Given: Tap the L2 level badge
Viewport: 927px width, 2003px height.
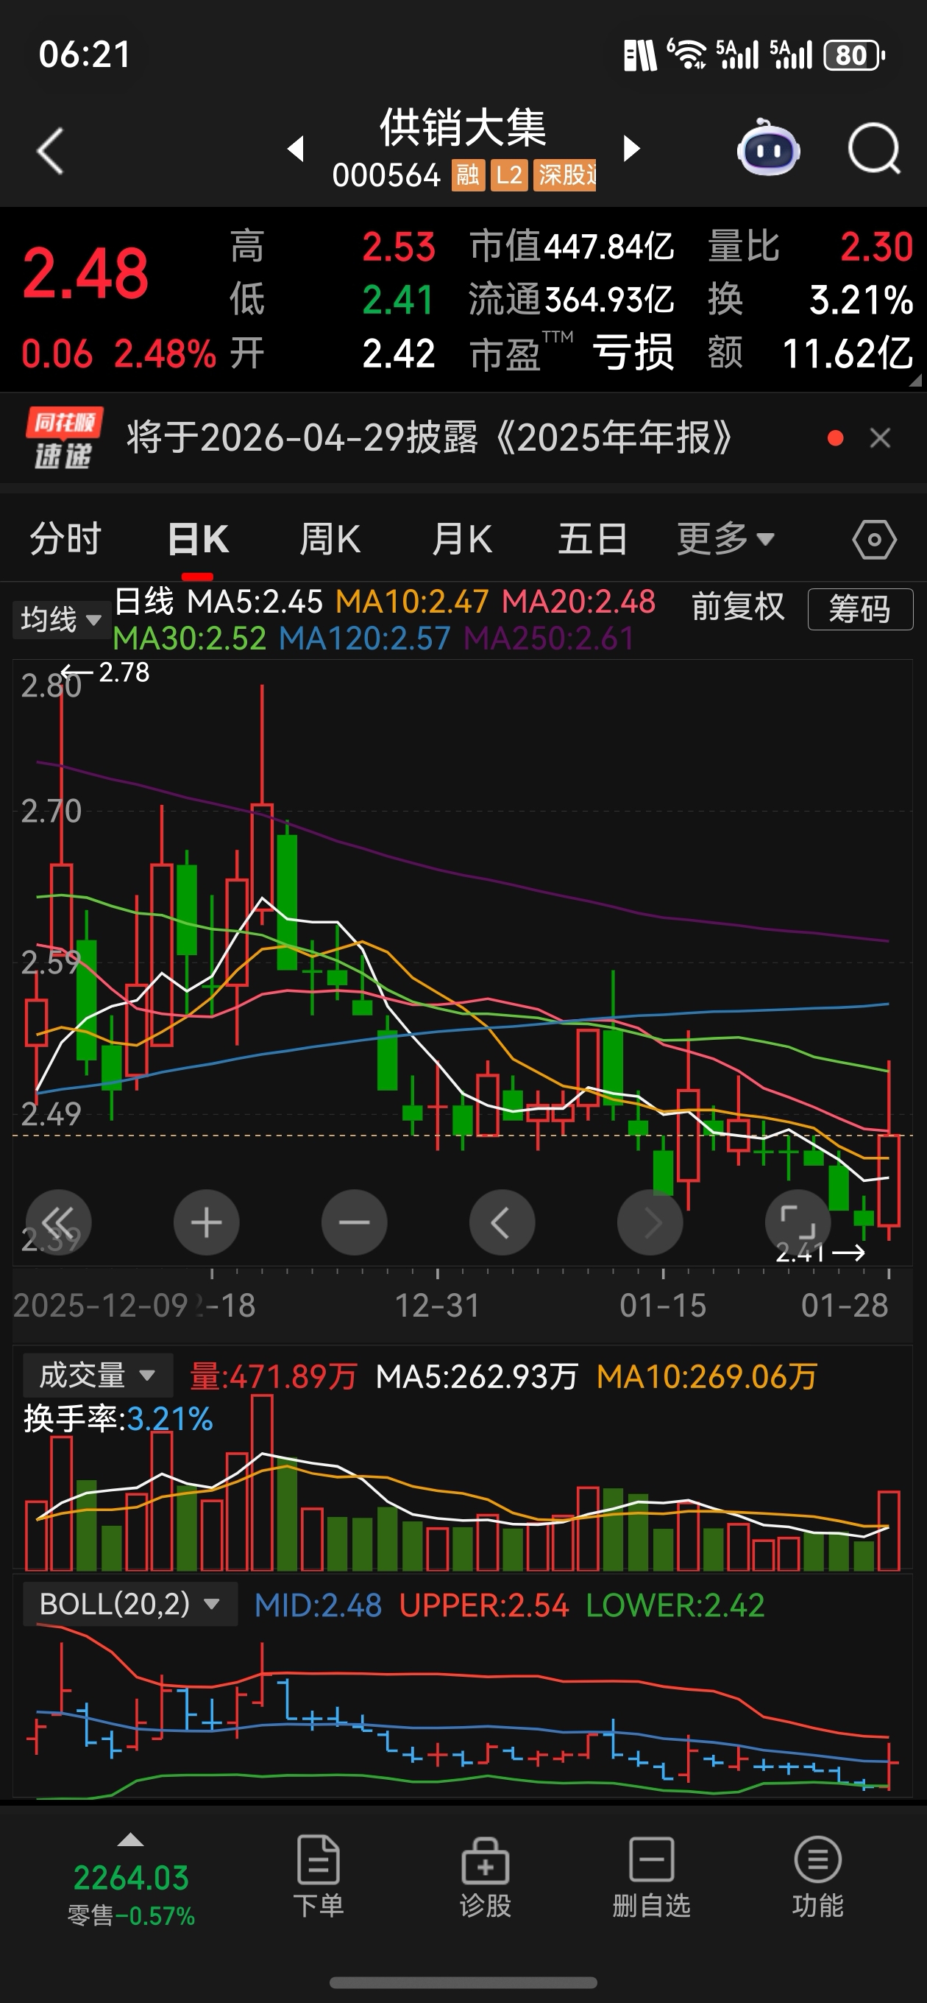Looking at the screenshot, I should [x=510, y=175].
